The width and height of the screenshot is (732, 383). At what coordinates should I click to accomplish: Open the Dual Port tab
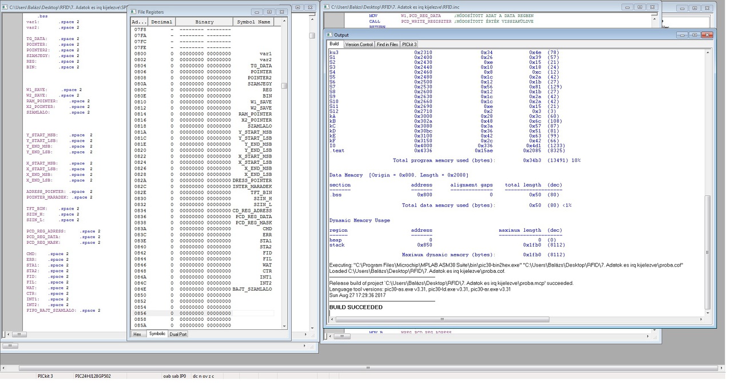[178, 334]
